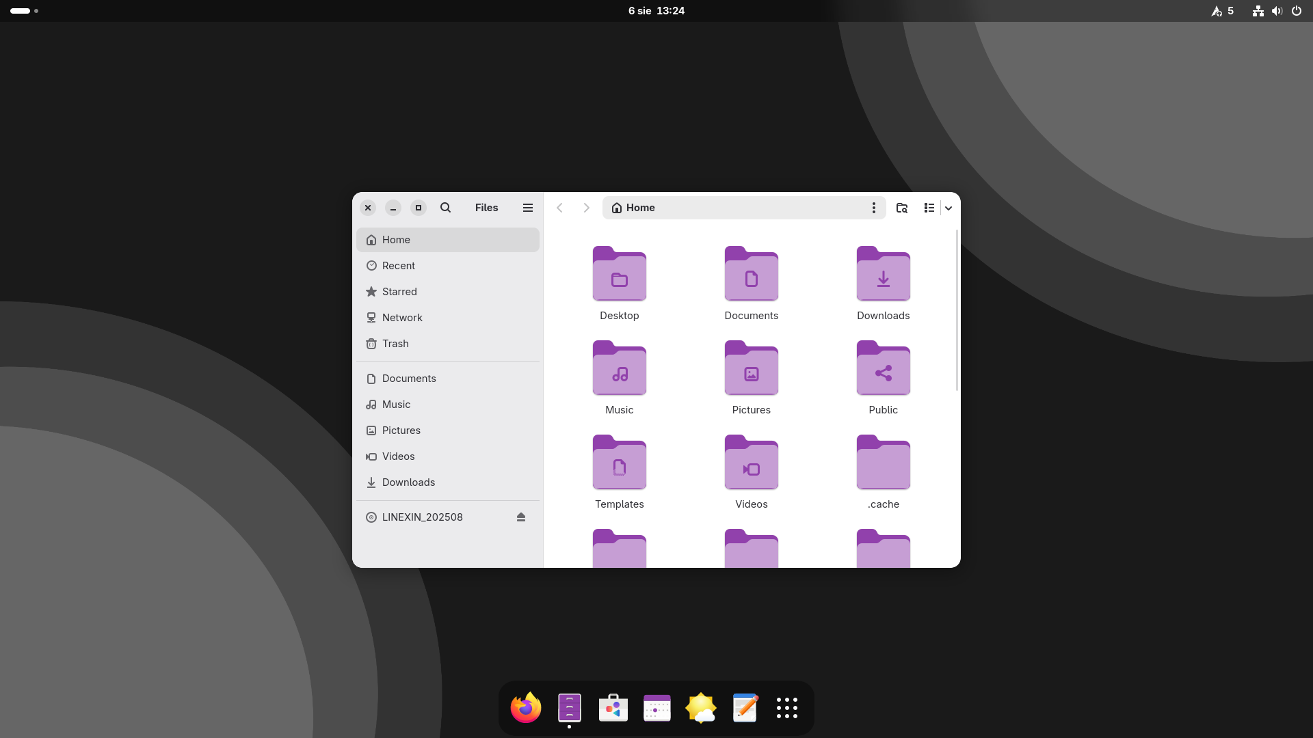Select the Templates folder icon
The height and width of the screenshot is (738, 1313).
[x=619, y=463]
